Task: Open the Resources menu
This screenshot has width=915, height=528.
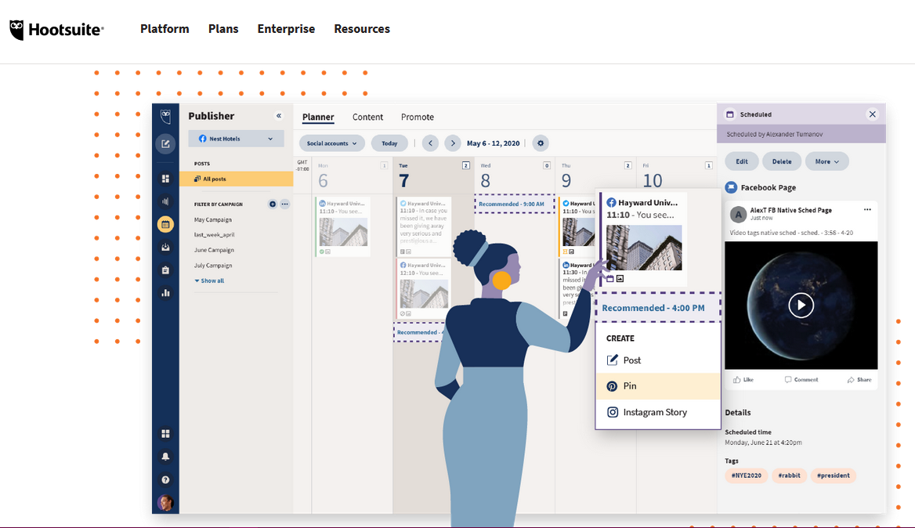Action: click(x=362, y=28)
